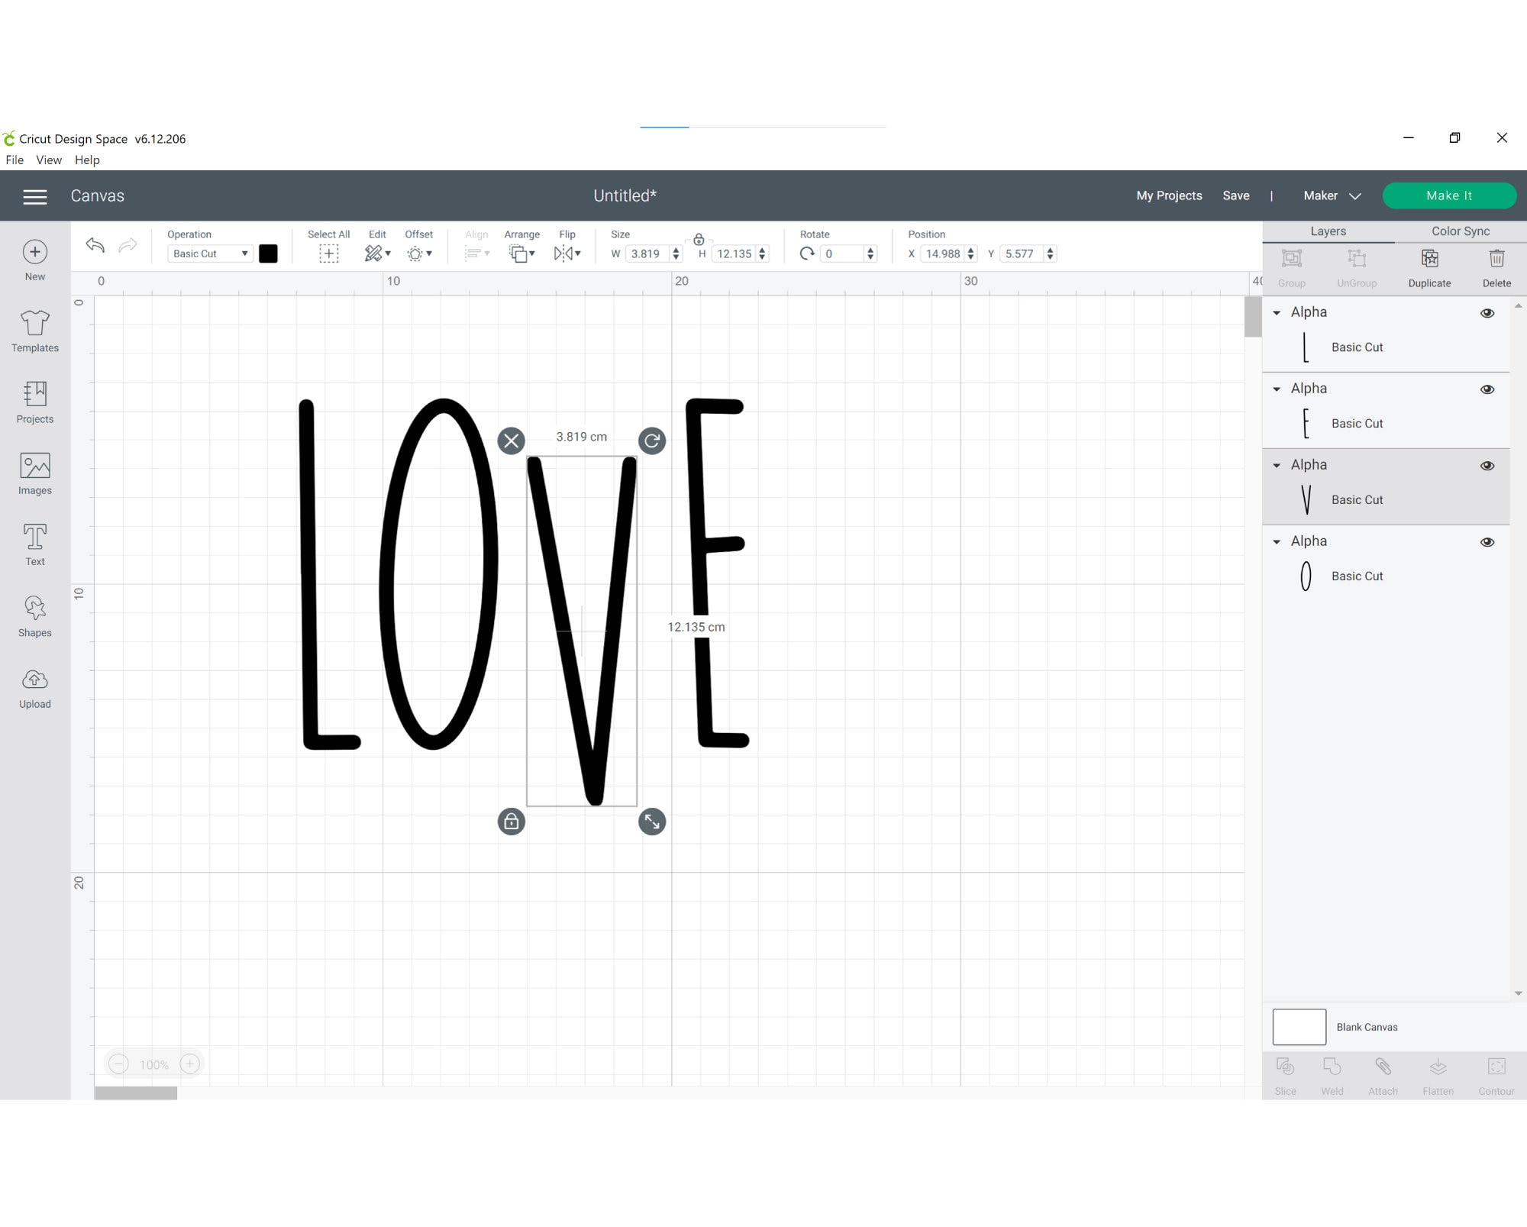The height and width of the screenshot is (1227, 1527).
Task: Hide the O letter Alpha layer
Action: point(1487,542)
